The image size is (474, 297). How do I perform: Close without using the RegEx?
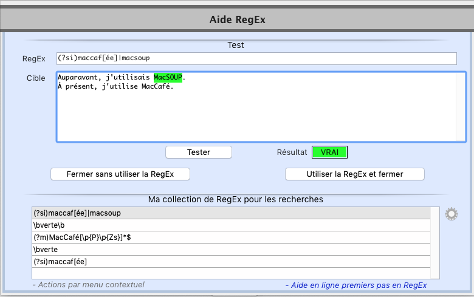120,174
